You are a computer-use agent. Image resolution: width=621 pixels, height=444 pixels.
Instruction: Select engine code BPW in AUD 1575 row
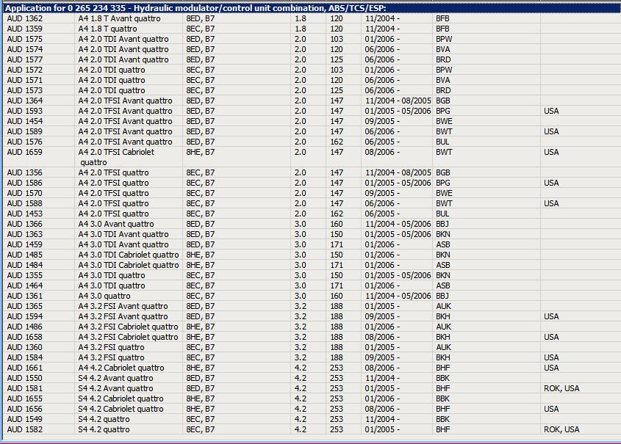[444, 39]
